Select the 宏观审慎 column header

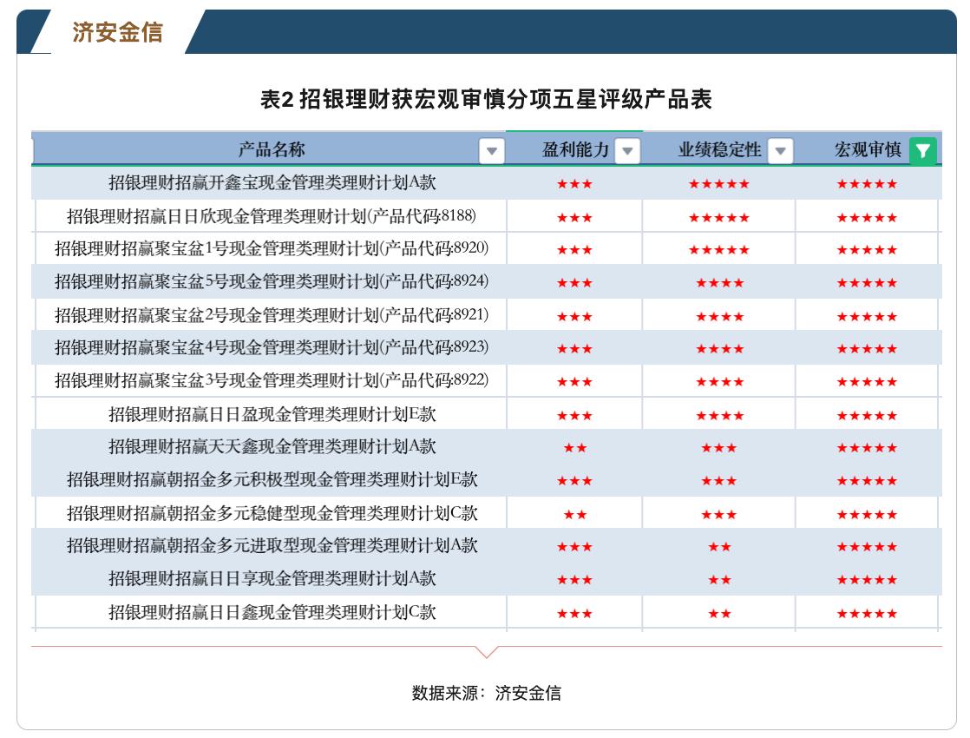(x=868, y=151)
